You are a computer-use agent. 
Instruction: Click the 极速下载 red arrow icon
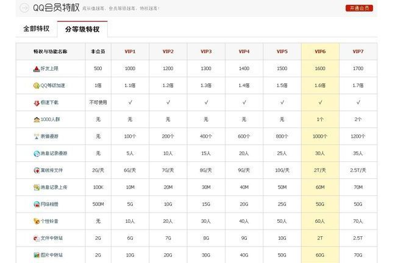pos(37,103)
